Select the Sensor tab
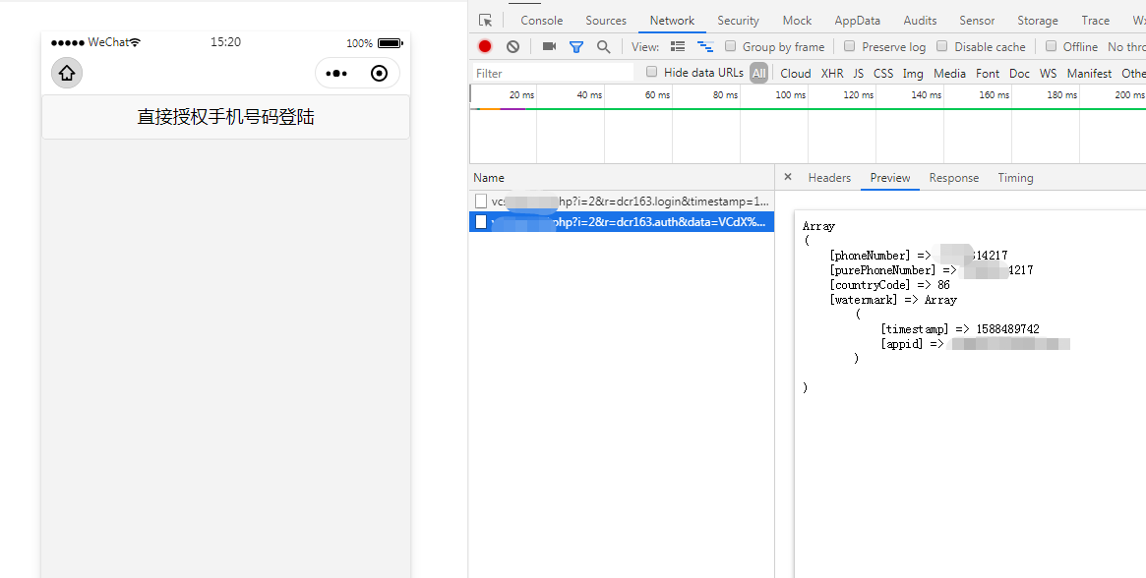 click(977, 21)
